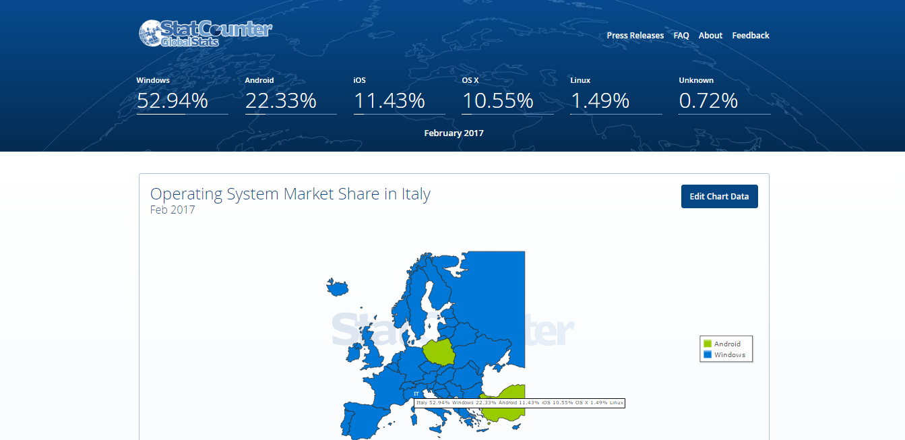Image resolution: width=905 pixels, height=440 pixels.
Task: Click the IT marker for Italy
Action: click(x=416, y=394)
